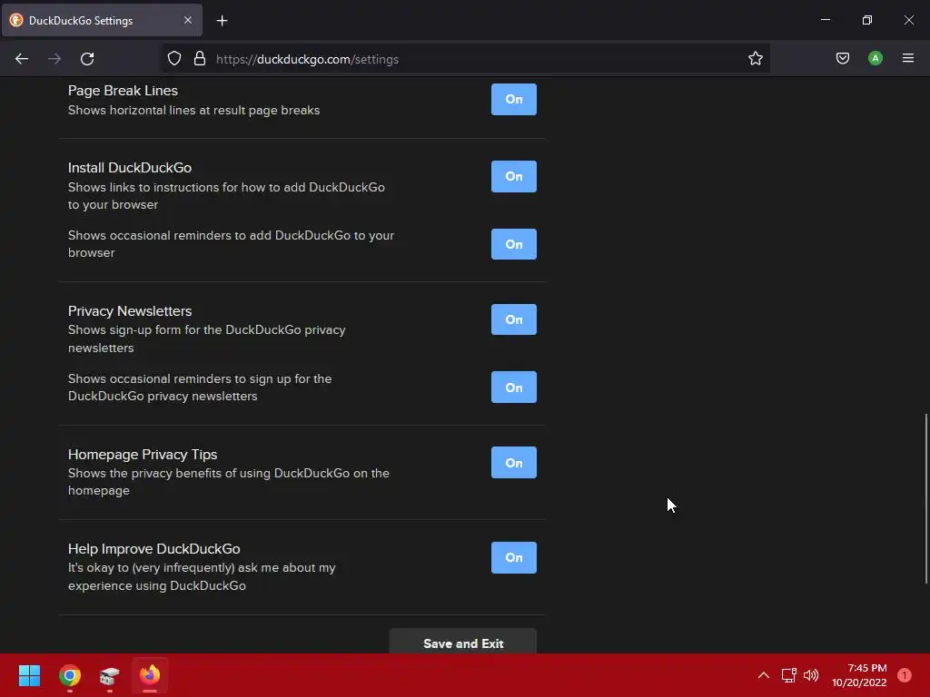Click the Page Break Lines heading

[123, 91]
